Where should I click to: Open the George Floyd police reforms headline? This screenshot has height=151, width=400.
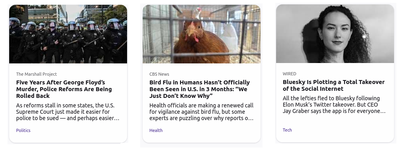tap(64, 89)
